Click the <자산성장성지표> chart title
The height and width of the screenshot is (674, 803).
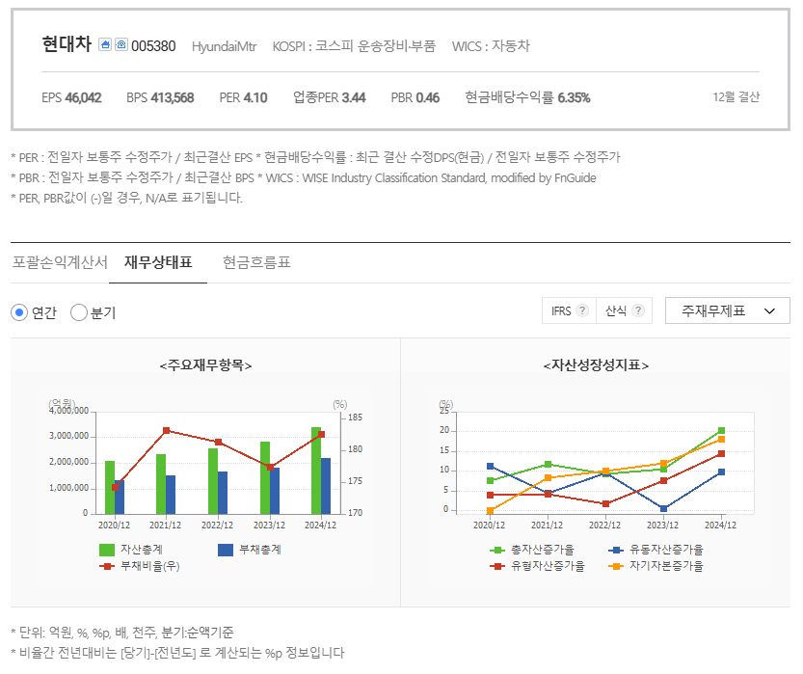point(596,365)
